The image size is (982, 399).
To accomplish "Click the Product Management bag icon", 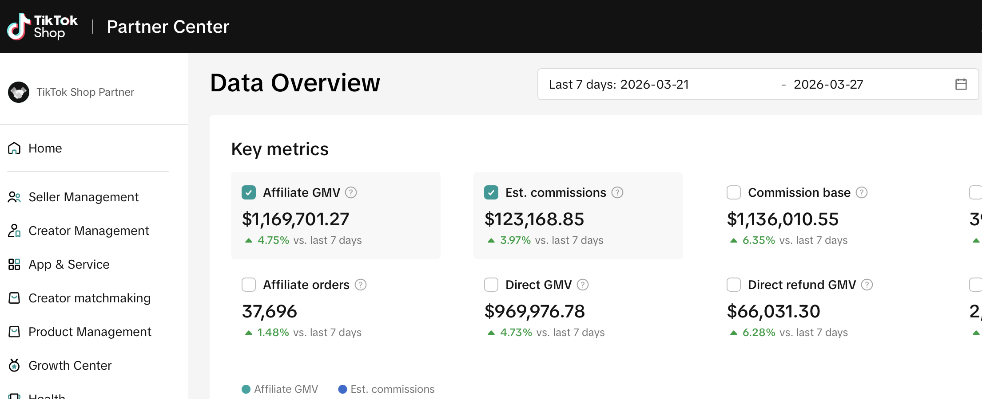I will pos(14,332).
